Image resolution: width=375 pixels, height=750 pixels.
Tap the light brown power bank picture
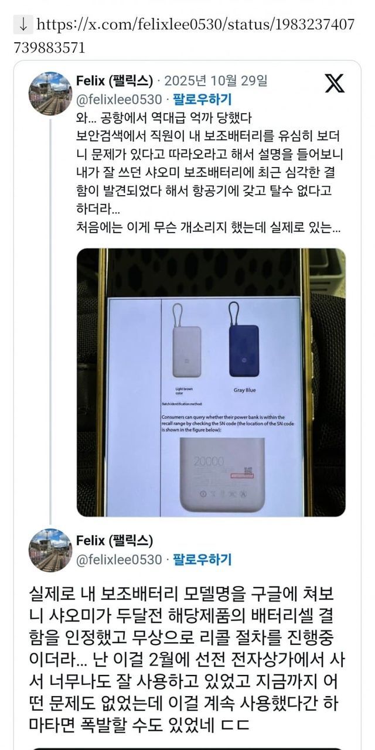click(185, 341)
